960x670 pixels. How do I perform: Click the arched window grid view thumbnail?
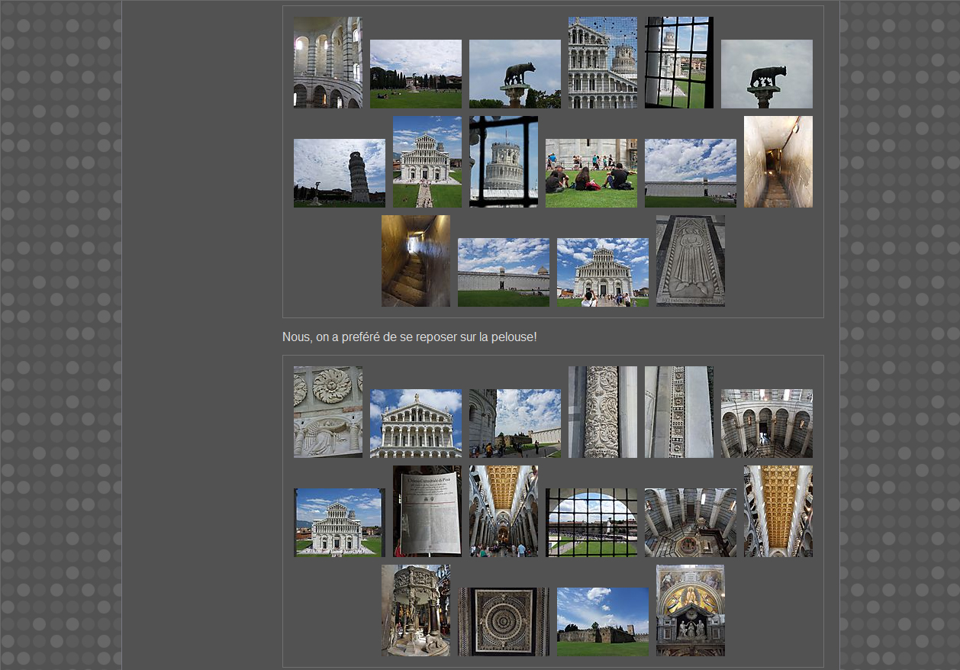pos(591,523)
